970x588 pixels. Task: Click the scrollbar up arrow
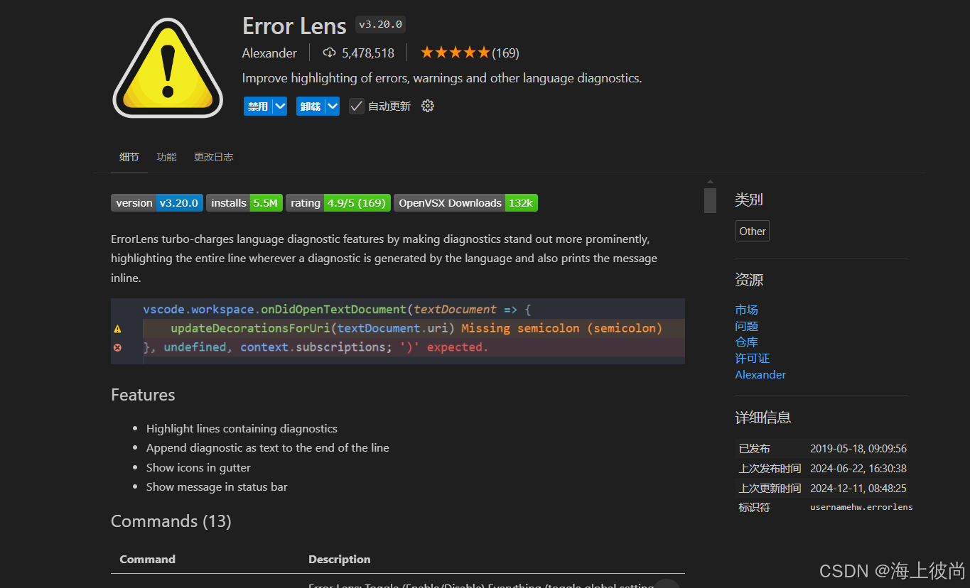[x=710, y=183]
